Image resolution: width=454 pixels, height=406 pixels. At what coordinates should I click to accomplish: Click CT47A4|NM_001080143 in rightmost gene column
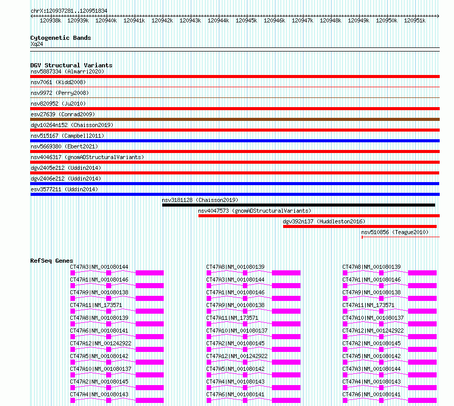coord(371,382)
